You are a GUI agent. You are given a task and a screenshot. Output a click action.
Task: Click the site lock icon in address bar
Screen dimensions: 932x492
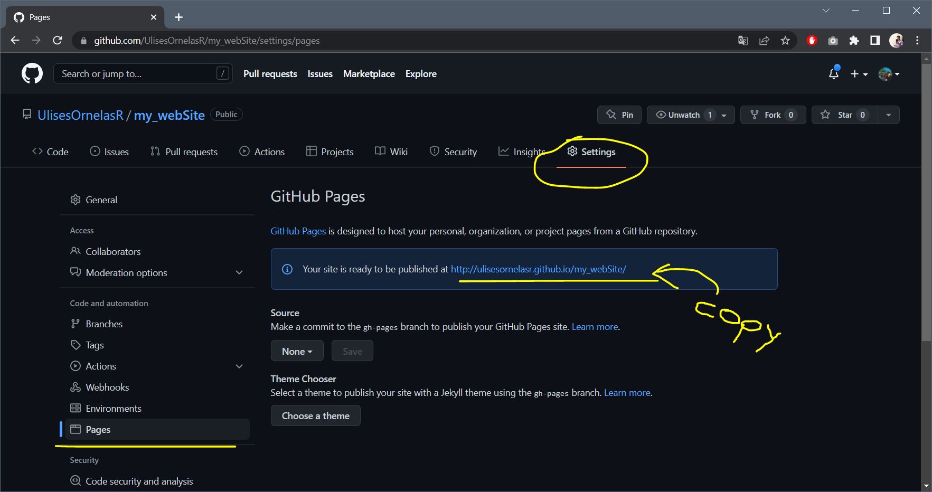(83, 41)
